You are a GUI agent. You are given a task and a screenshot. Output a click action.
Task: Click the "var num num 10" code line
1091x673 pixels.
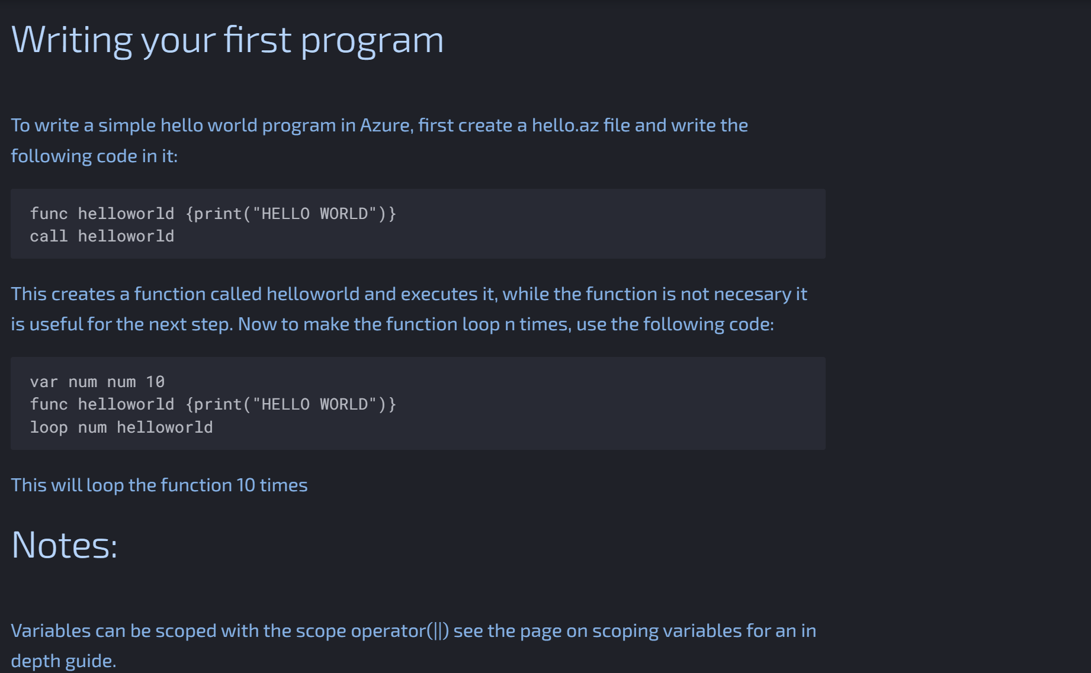(x=97, y=382)
